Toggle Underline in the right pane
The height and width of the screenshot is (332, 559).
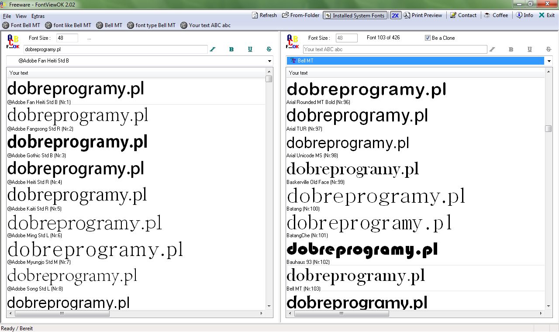tap(530, 49)
